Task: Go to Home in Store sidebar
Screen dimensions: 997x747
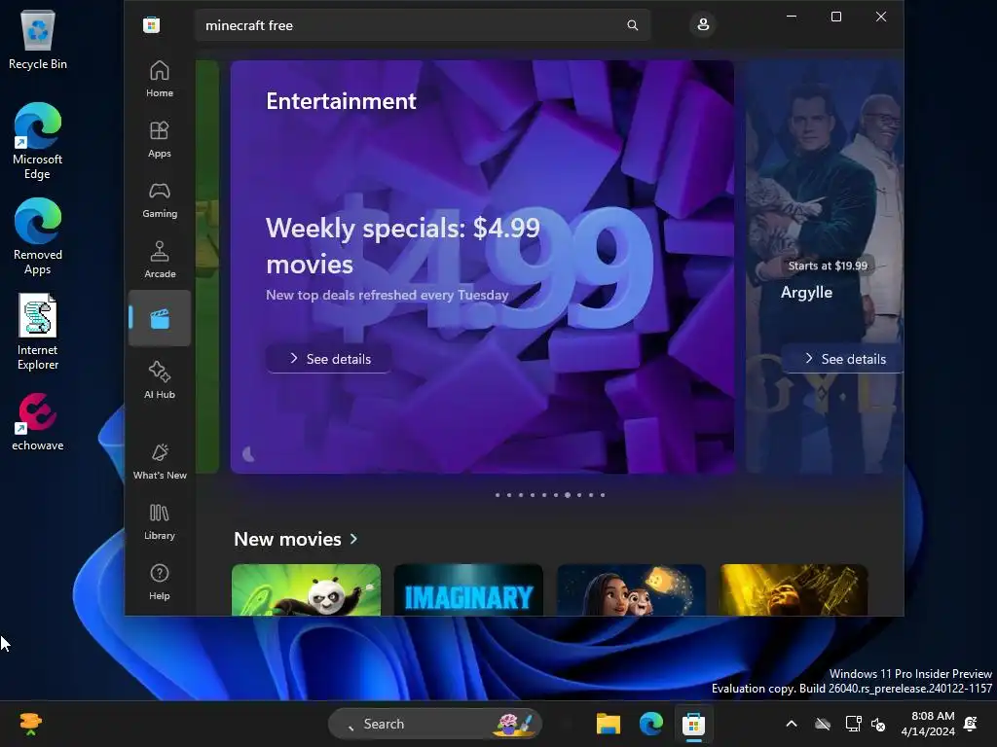Action: [160, 79]
